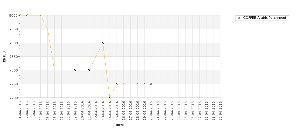Click the 7800 y-axis label
The height and width of the screenshot is (130, 296).
coord(13,70)
